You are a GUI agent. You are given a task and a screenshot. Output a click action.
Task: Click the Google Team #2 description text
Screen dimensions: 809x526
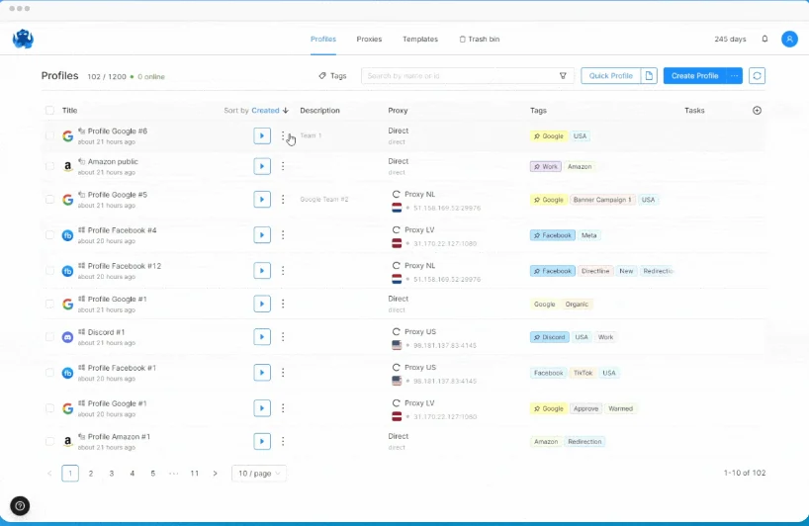[324, 199]
